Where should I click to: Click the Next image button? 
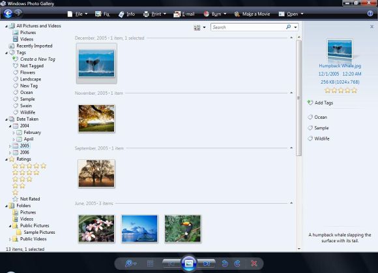(207, 263)
